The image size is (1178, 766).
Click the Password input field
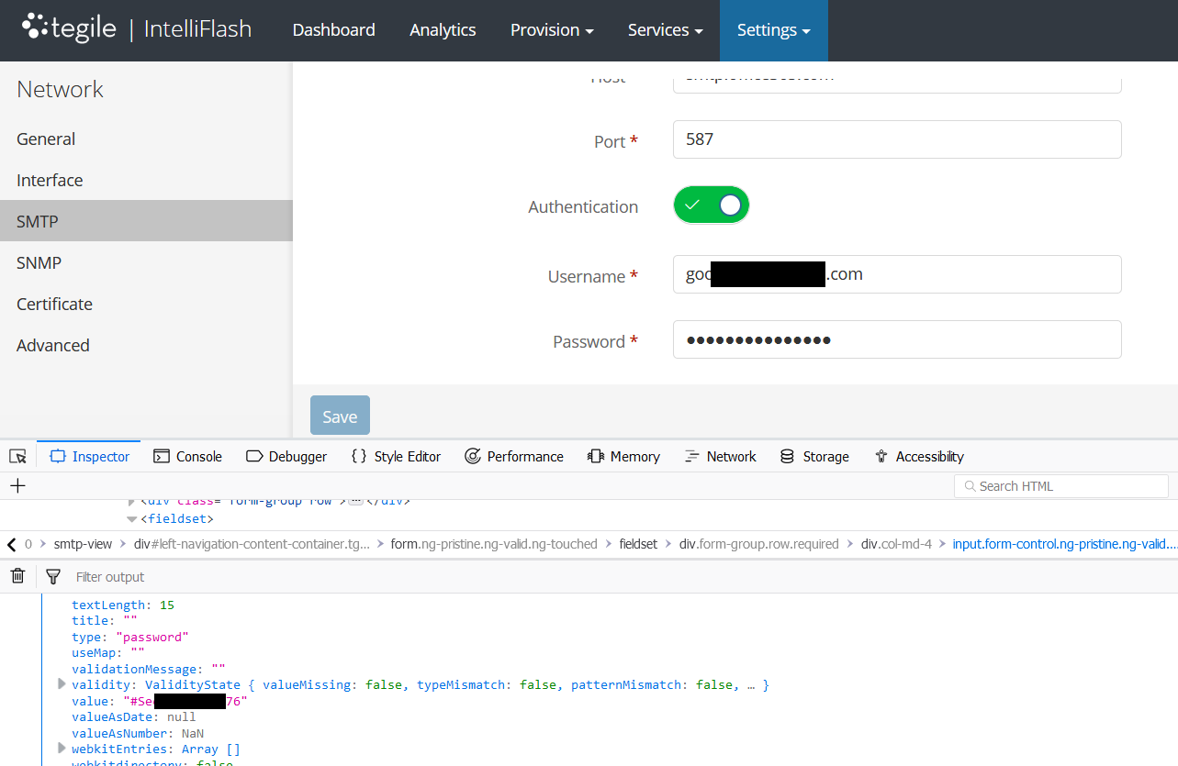pos(897,339)
